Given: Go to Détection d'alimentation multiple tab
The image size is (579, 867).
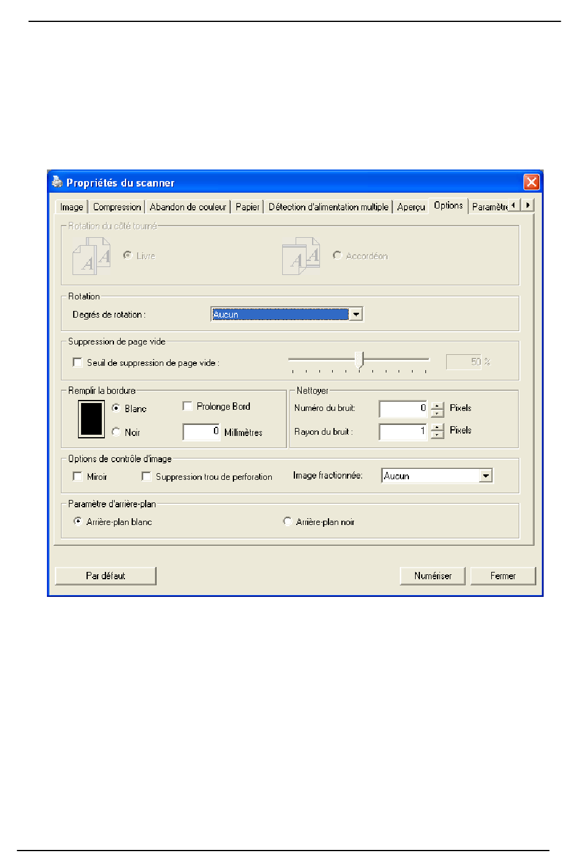Looking at the screenshot, I should [329, 207].
